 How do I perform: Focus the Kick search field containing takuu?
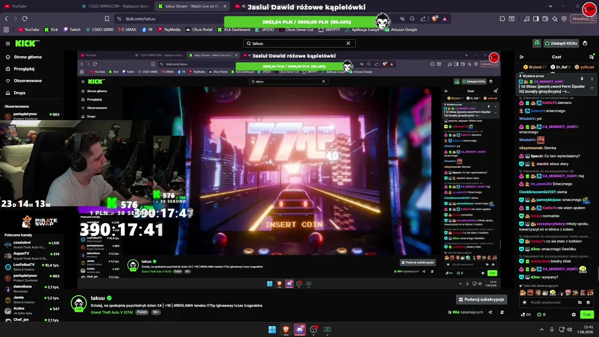point(299,44)
